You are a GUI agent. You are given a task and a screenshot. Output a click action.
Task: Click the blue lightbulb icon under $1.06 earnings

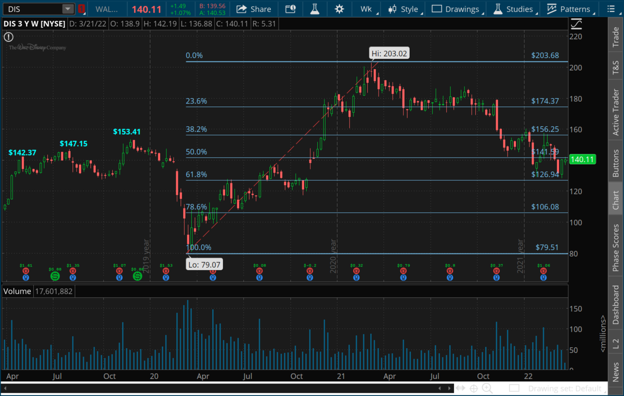(x=543, y=278)
